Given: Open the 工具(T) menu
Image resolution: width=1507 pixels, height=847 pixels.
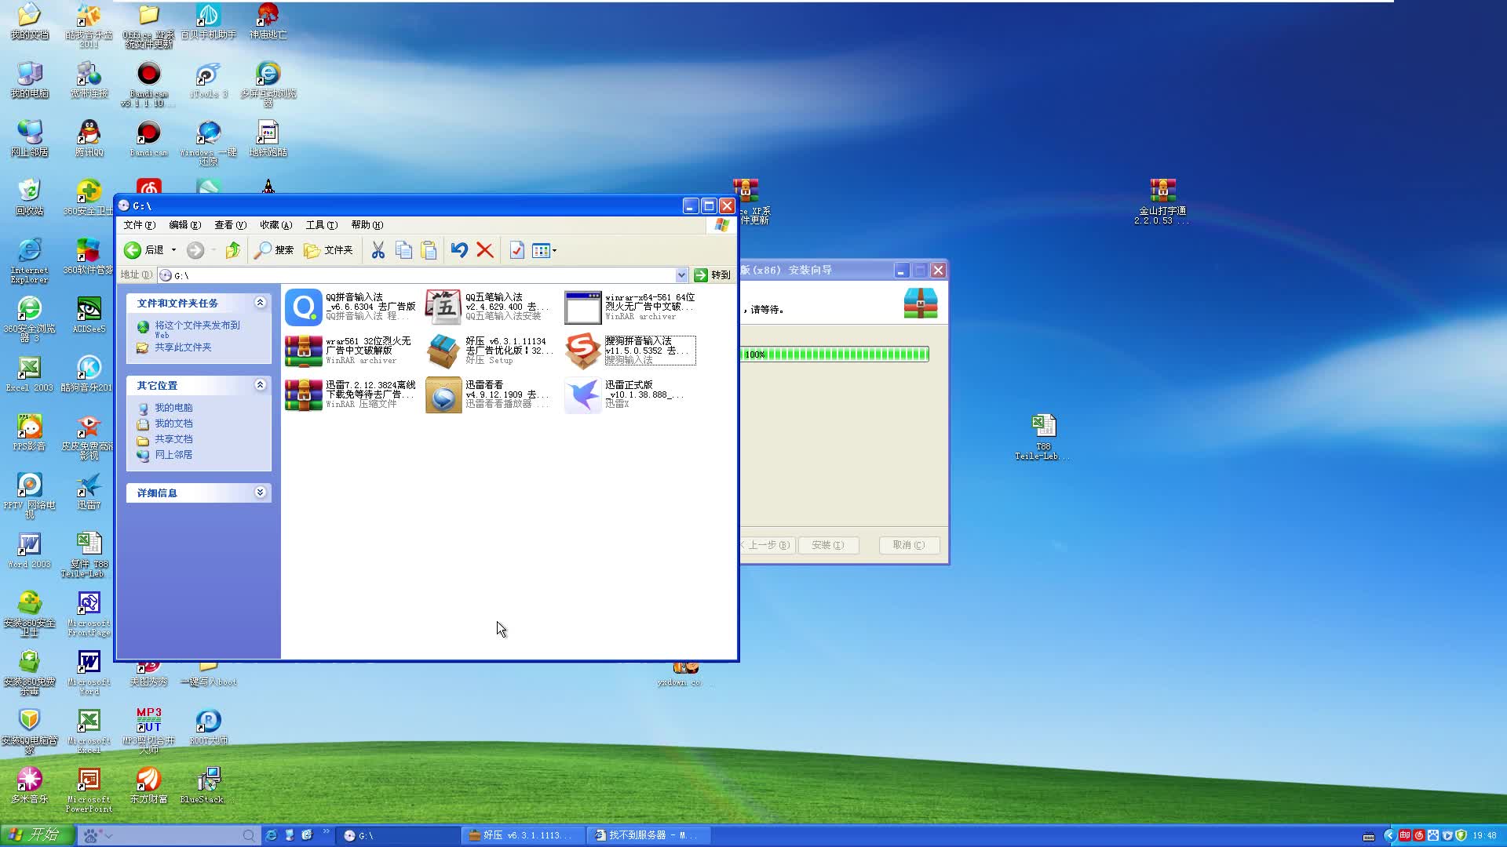Looking at the screenshot, I should [321, 225].
